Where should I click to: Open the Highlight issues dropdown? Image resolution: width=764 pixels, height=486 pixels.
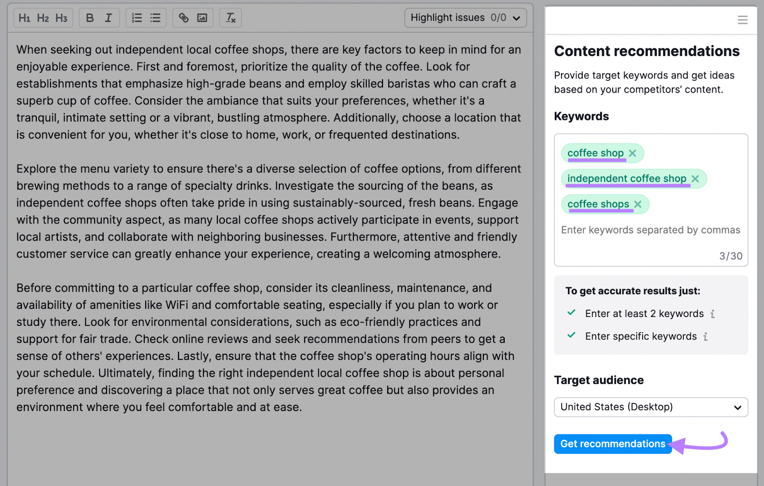coord(465,18)
